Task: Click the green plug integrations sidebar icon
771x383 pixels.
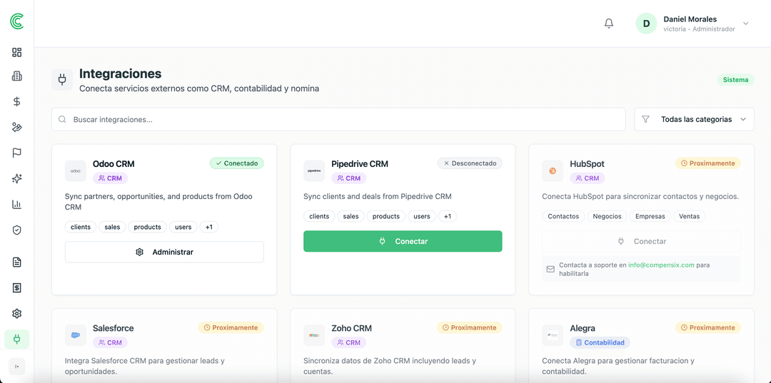Action: pos(17,339)
